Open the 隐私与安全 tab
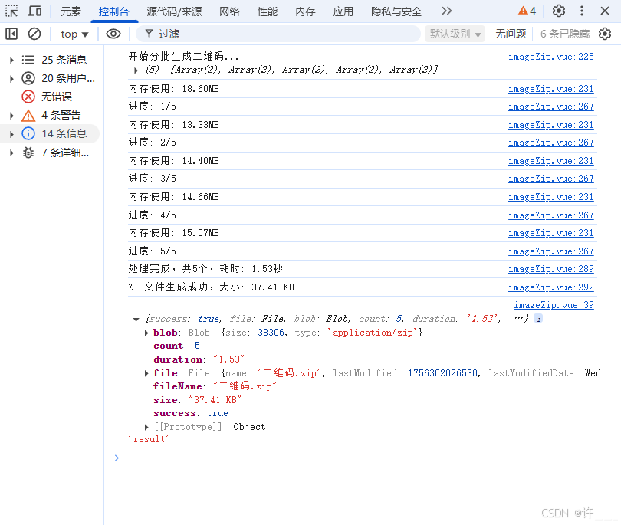Viewport: 621px width, 525px height. [396, 11]
